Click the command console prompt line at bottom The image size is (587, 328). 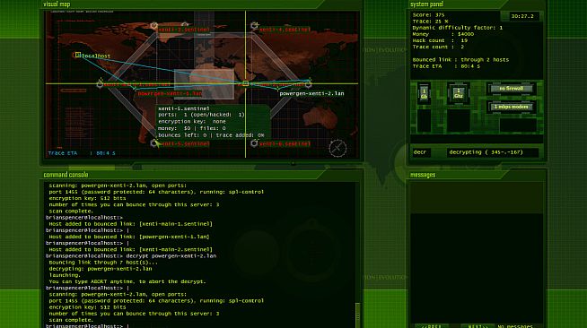click(x=87, y=325)
